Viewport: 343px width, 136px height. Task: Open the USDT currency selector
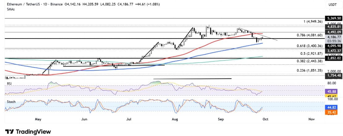(332, 5)
